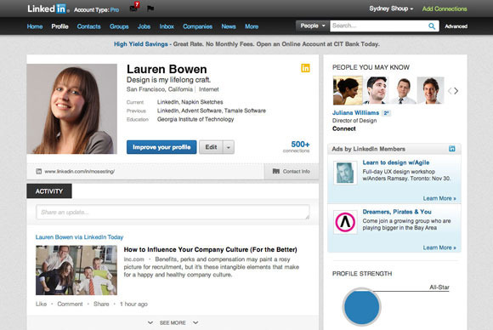
Task: Click the Edit profile button
Action: tap(211, 147)
